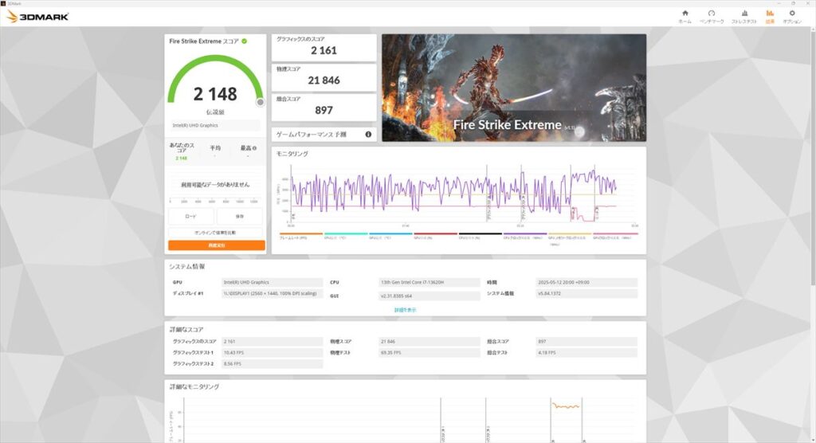Click the 詳細なスコア section heading
The image size is (816, 443).
click(x=186, y=330)
